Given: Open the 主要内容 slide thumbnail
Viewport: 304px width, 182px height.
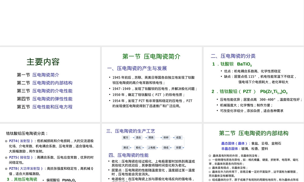Looking at the screenshot, I should (50, 85).
